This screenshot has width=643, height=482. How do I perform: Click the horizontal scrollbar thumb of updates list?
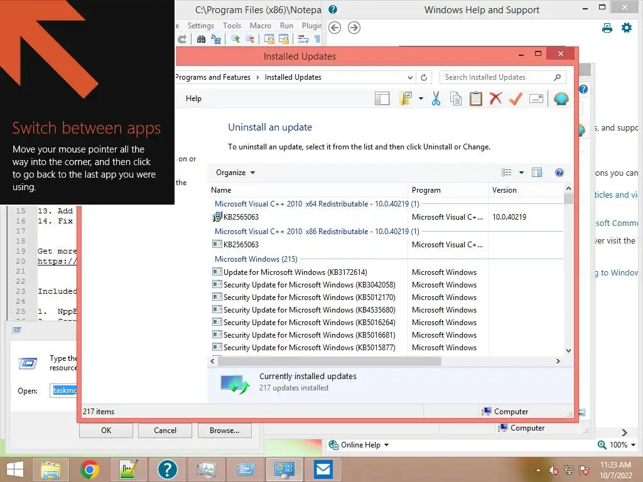[x=329, y=361]
